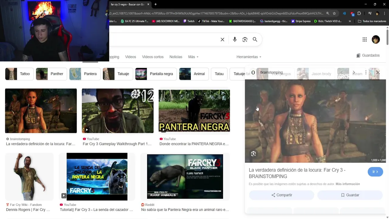Open the Guardados saved items

click(368, 55)
